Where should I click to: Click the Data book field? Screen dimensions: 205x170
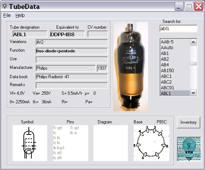click(x=72, y=77)
